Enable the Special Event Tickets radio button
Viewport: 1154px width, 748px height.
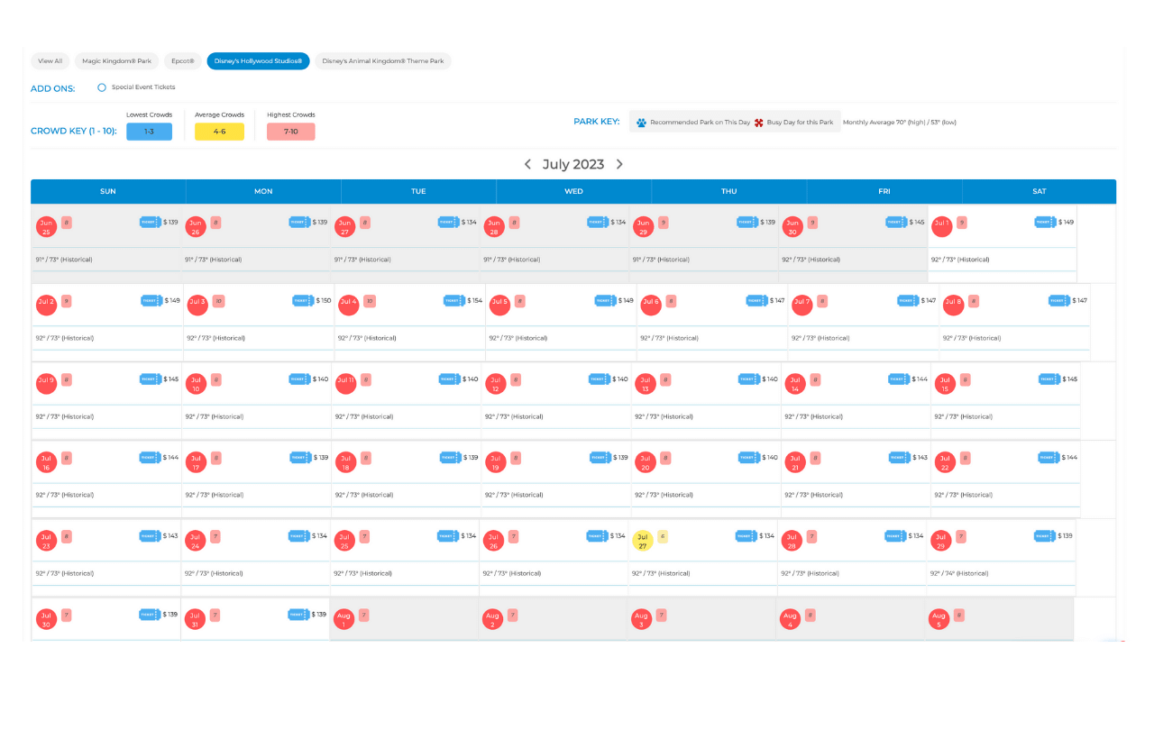102,87
